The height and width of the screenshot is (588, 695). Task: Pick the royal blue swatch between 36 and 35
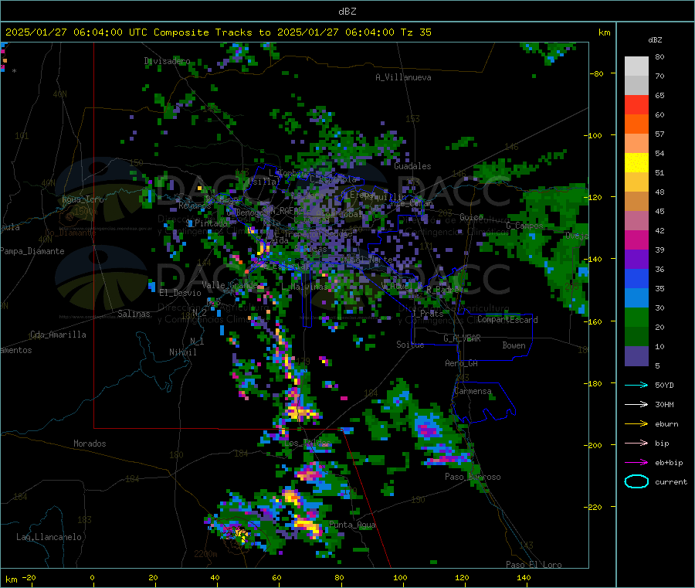pos(636,278)
